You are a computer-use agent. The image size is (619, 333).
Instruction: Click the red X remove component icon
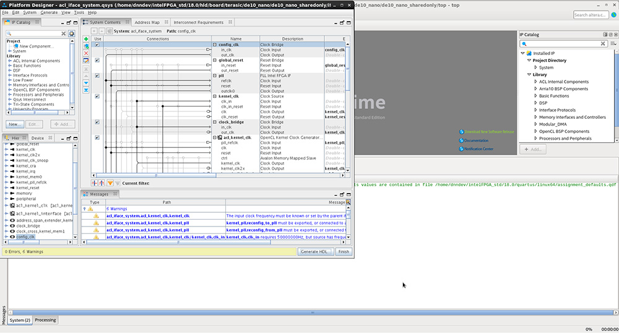tap(86, 53)
